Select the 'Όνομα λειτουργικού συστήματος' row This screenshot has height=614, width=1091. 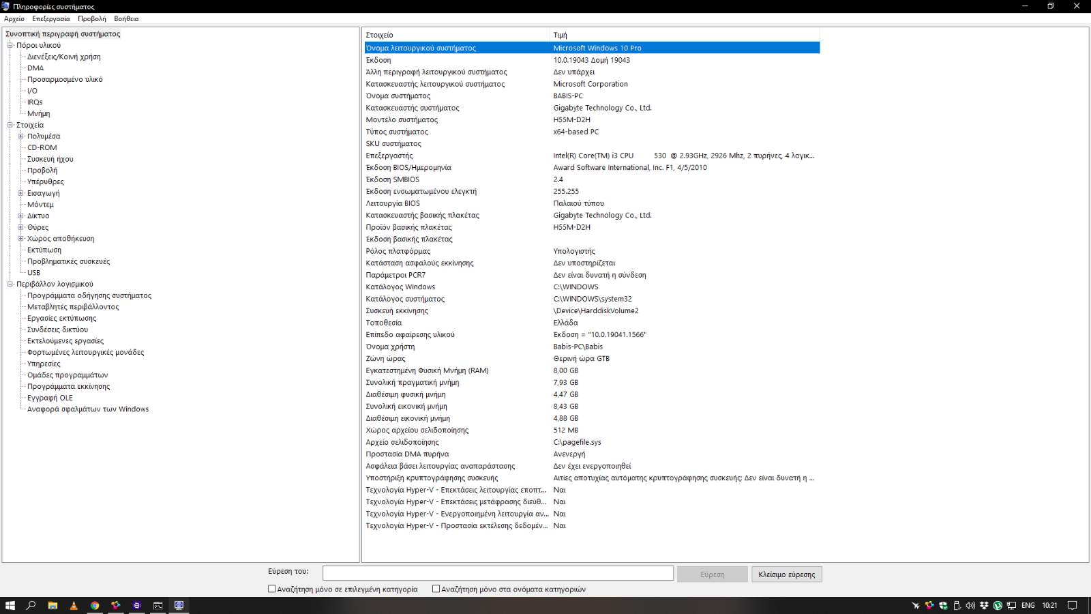point(592,48)
